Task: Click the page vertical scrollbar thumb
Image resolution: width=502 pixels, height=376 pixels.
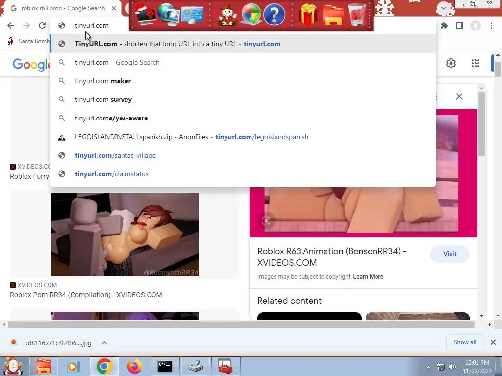Action: pos(498,69)
